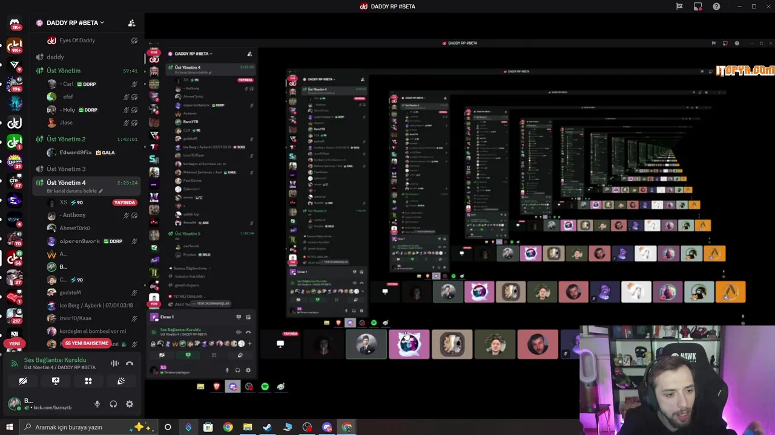Click Bir kanal durumu belirle status link
Viewport: 775px width, 435px height.
tap(75, 191)
